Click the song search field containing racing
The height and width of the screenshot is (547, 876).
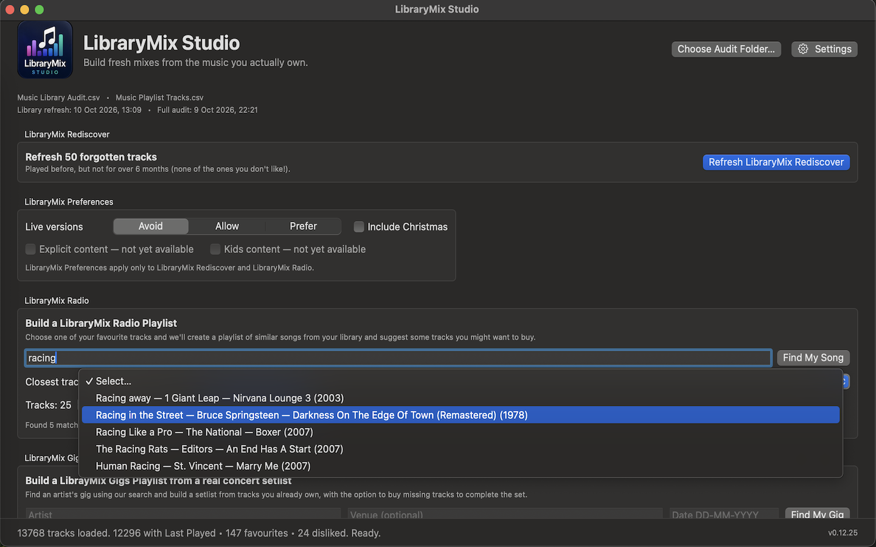[398, 358]
